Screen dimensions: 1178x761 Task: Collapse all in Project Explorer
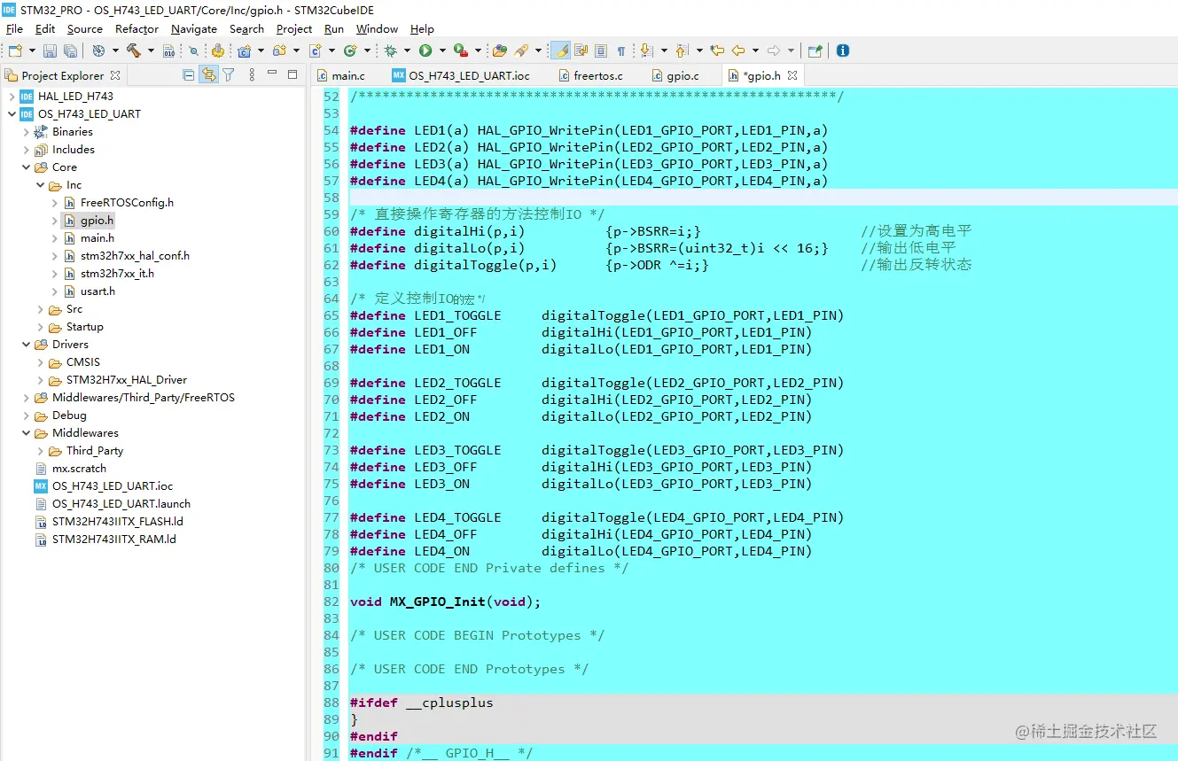[x=189, y=75]
